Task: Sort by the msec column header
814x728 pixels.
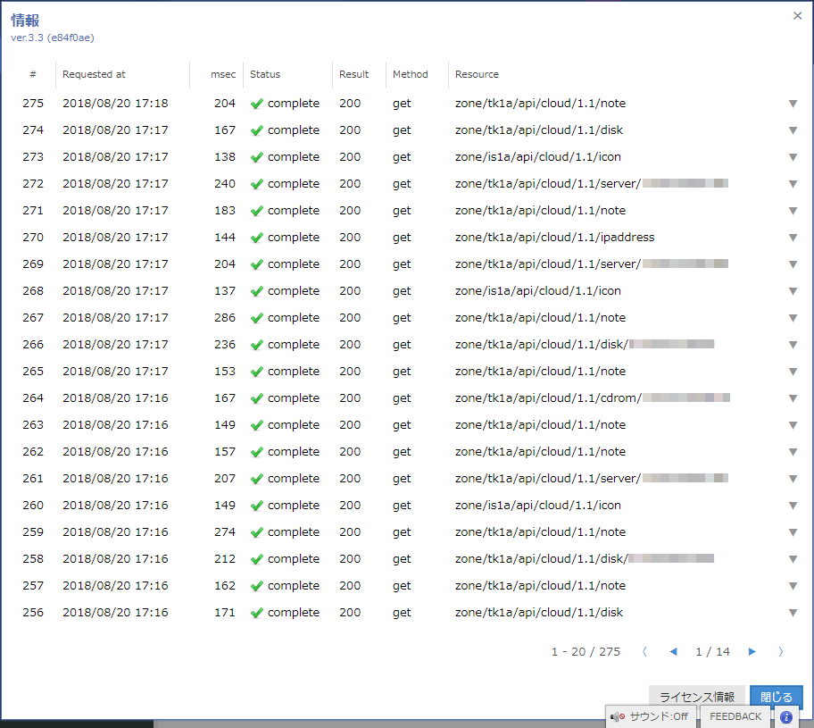Action: click(222, 74)
